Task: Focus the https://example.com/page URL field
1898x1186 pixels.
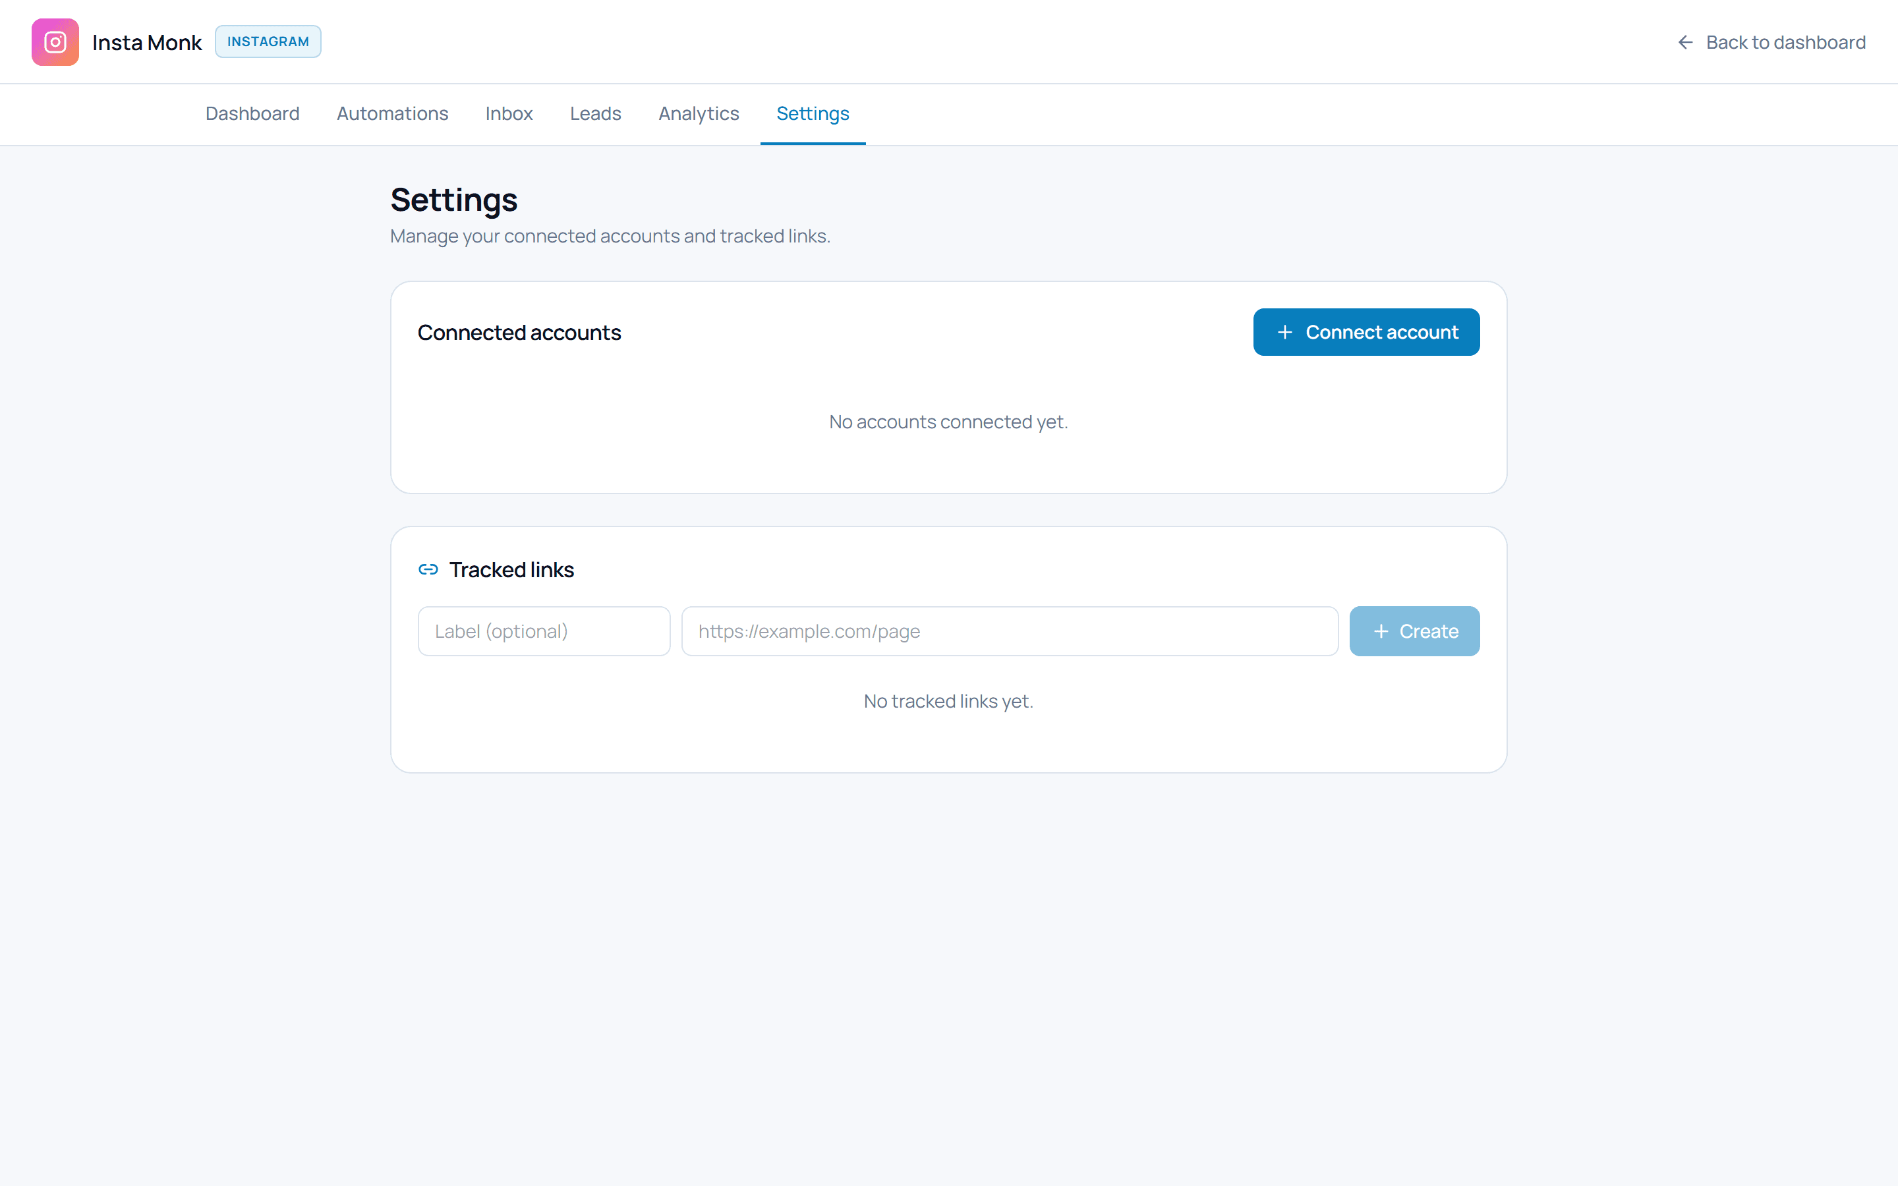Action: [x=1010, y=631]
